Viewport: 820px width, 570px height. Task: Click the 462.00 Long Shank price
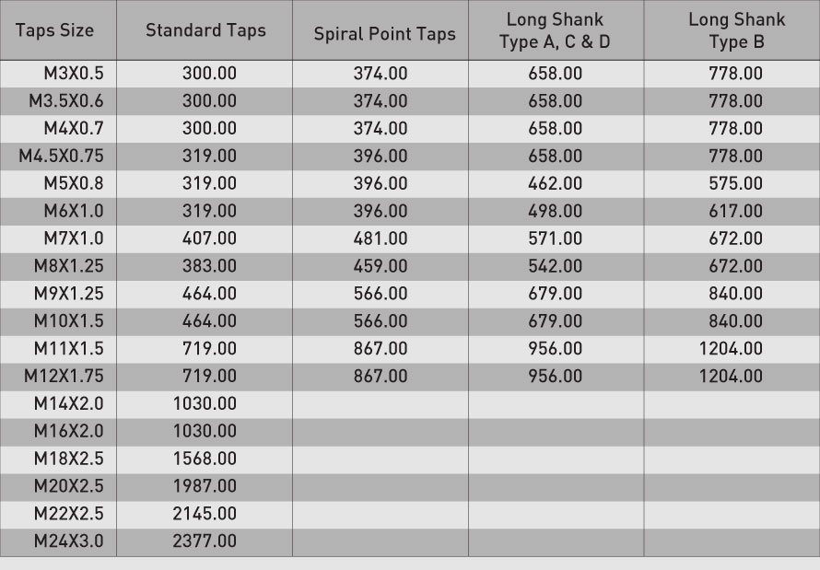[x=555, y=184]
